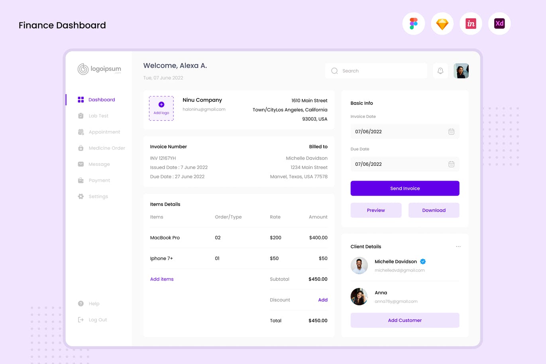Image resolution: width=546 pixels, height=364 pixels.
Task: Click the Help question mark icon
Action: (x=81, y=303)
